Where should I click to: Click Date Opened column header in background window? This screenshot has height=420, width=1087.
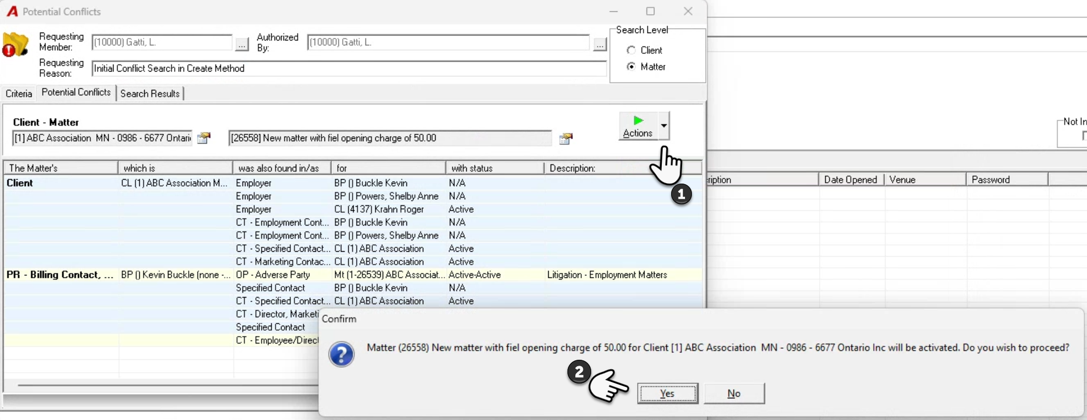pos(851,180)
